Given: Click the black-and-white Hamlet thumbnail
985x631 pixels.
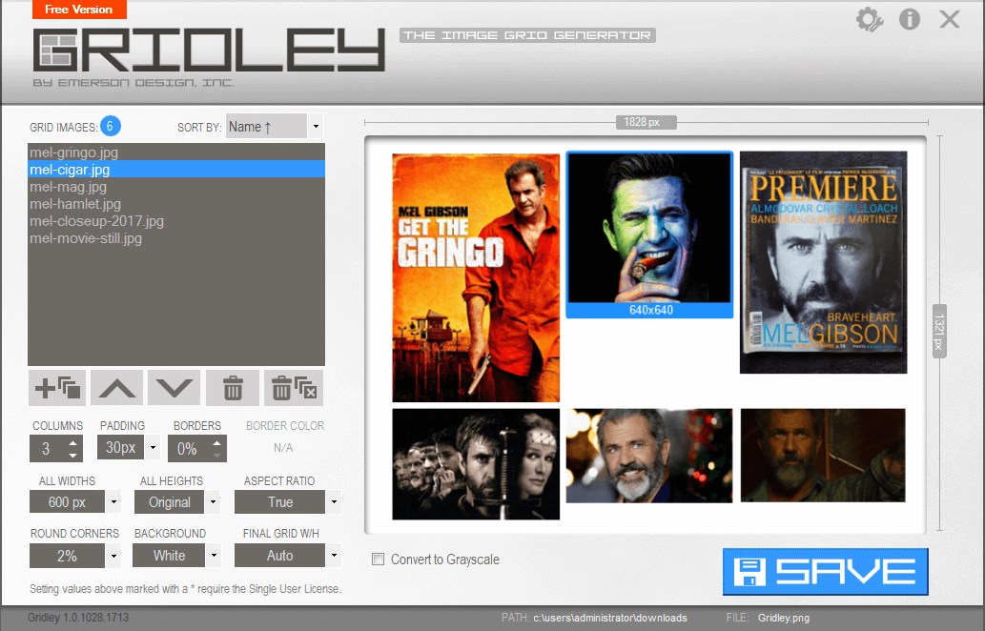Looking at the screenshot, I should point(476,464).
